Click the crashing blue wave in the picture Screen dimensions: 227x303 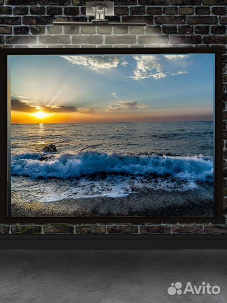pyautogui.click(x=112, y=164)
